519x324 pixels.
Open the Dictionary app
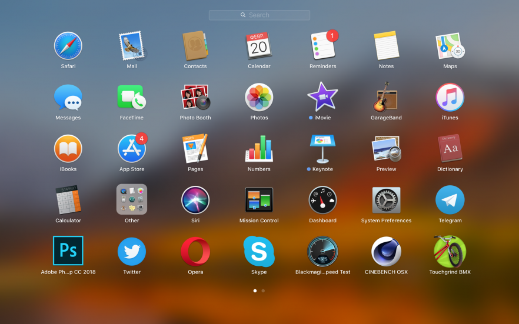[x=450, y=149]
